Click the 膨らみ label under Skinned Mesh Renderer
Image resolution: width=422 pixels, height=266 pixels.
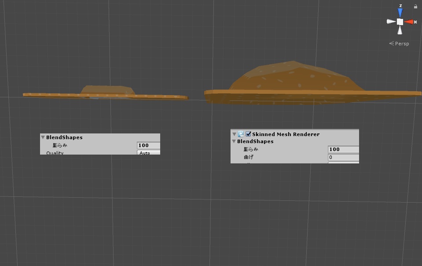pos(251,149)
